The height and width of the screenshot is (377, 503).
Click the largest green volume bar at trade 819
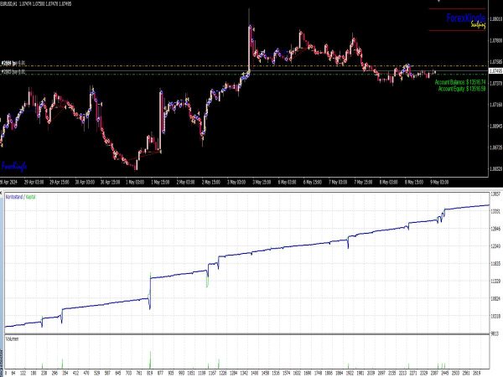pyautogui.click(x=150, y=359)
